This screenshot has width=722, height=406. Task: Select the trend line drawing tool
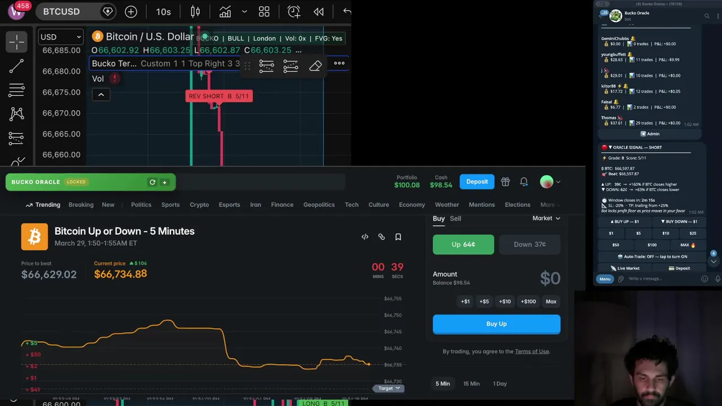tap(16, 67)
